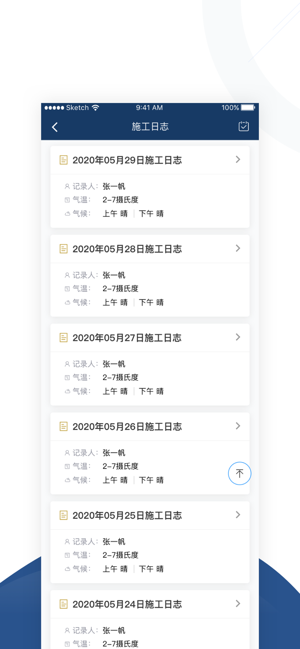Click the person icon on the 05月26日 card
This screenshot has width=300, height=649.
pyautogui.click(x=67, y=452)
